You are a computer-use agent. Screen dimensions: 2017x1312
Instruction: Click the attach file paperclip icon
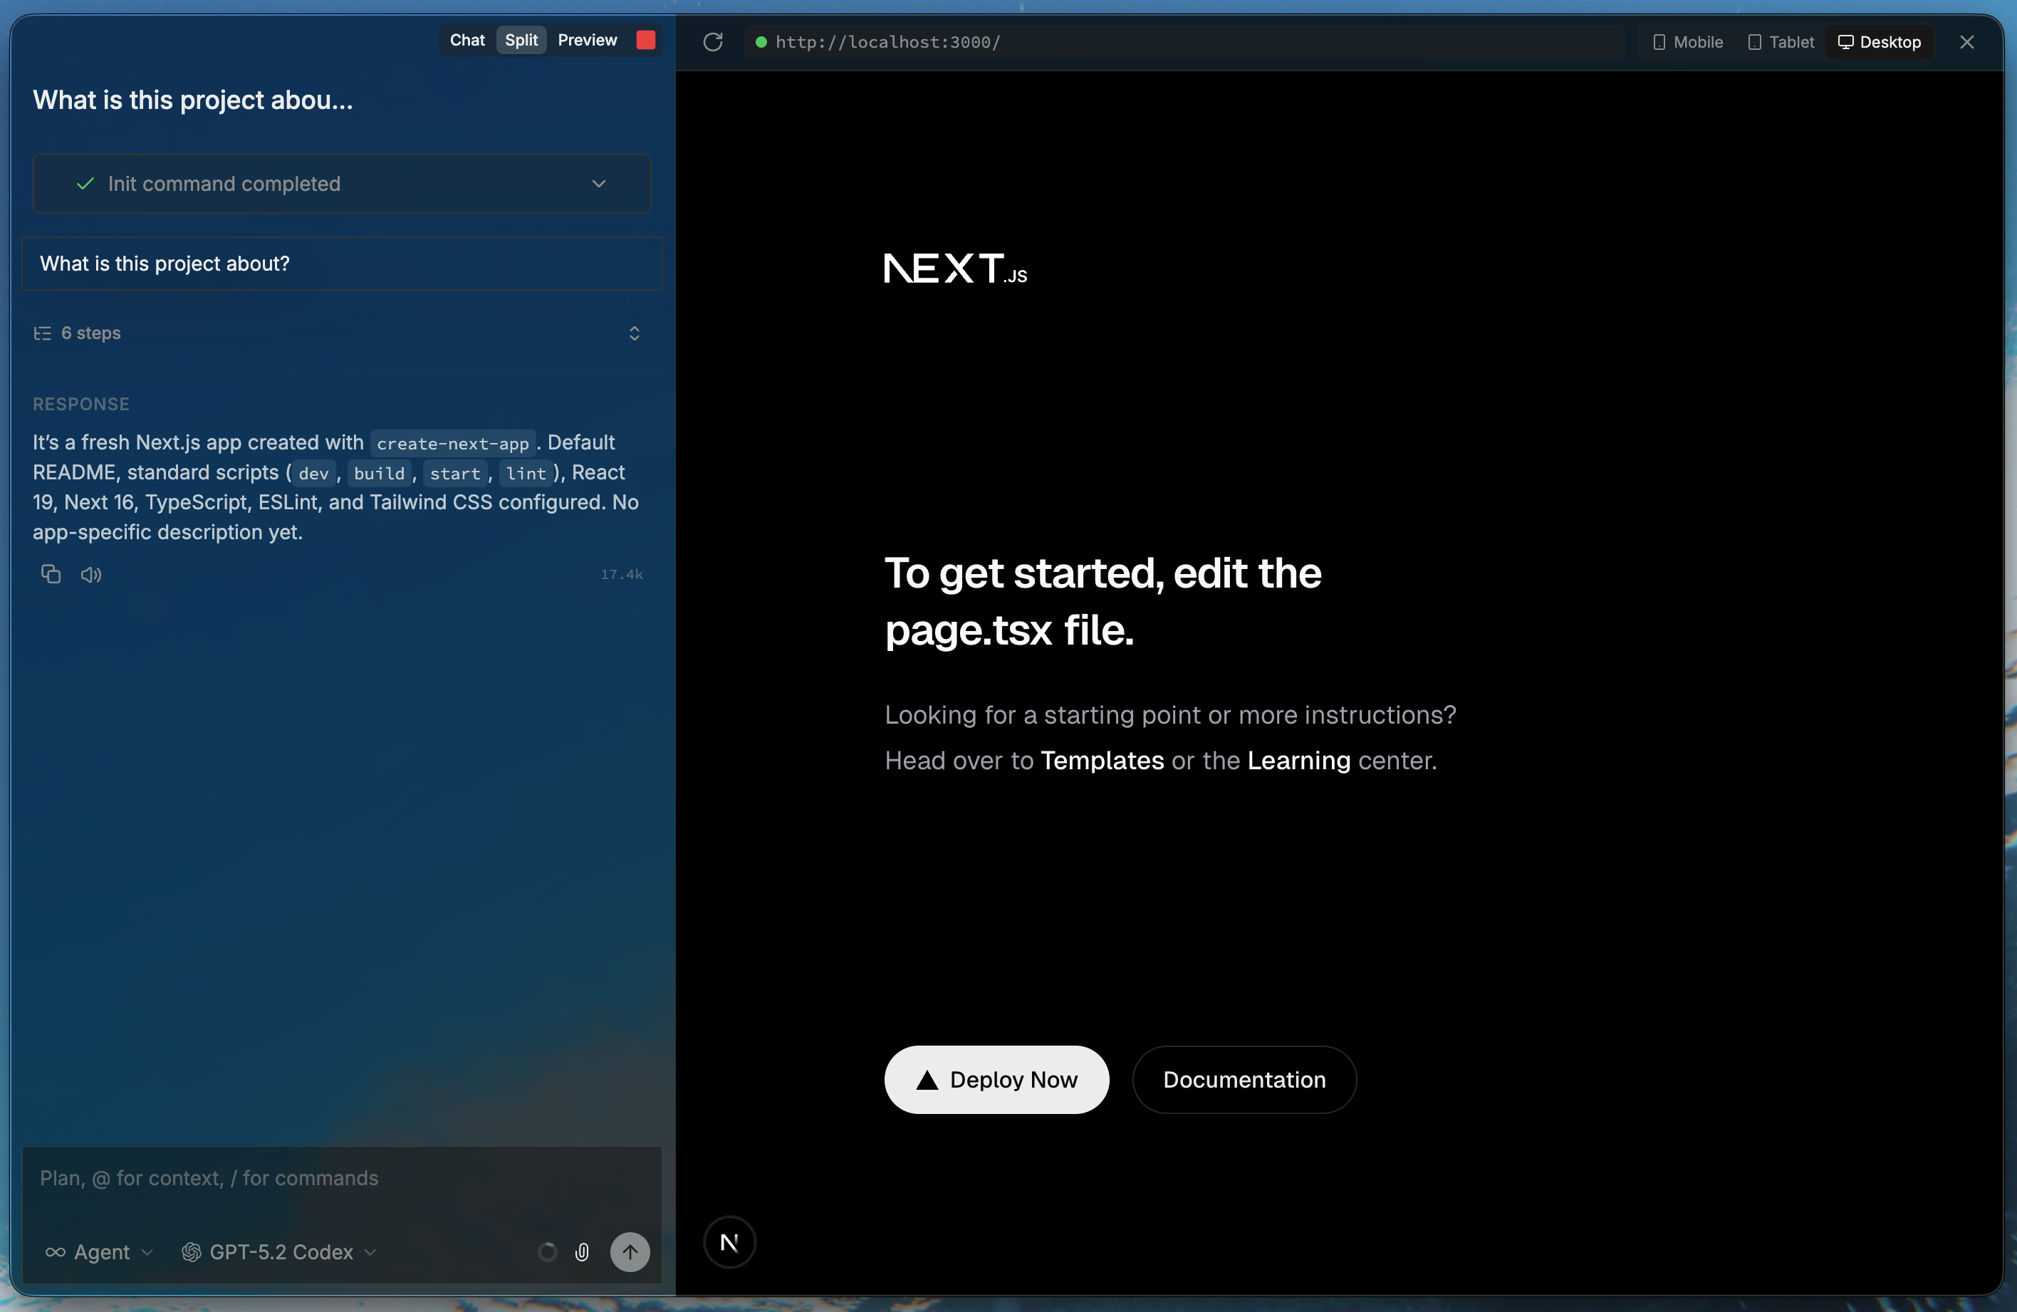[582, 1252]
